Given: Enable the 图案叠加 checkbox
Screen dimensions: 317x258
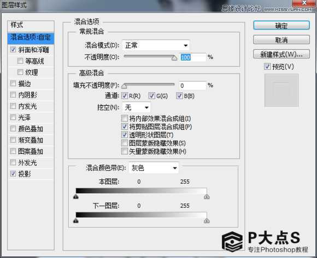Looking at the screenshot, I should pos(13,151).
